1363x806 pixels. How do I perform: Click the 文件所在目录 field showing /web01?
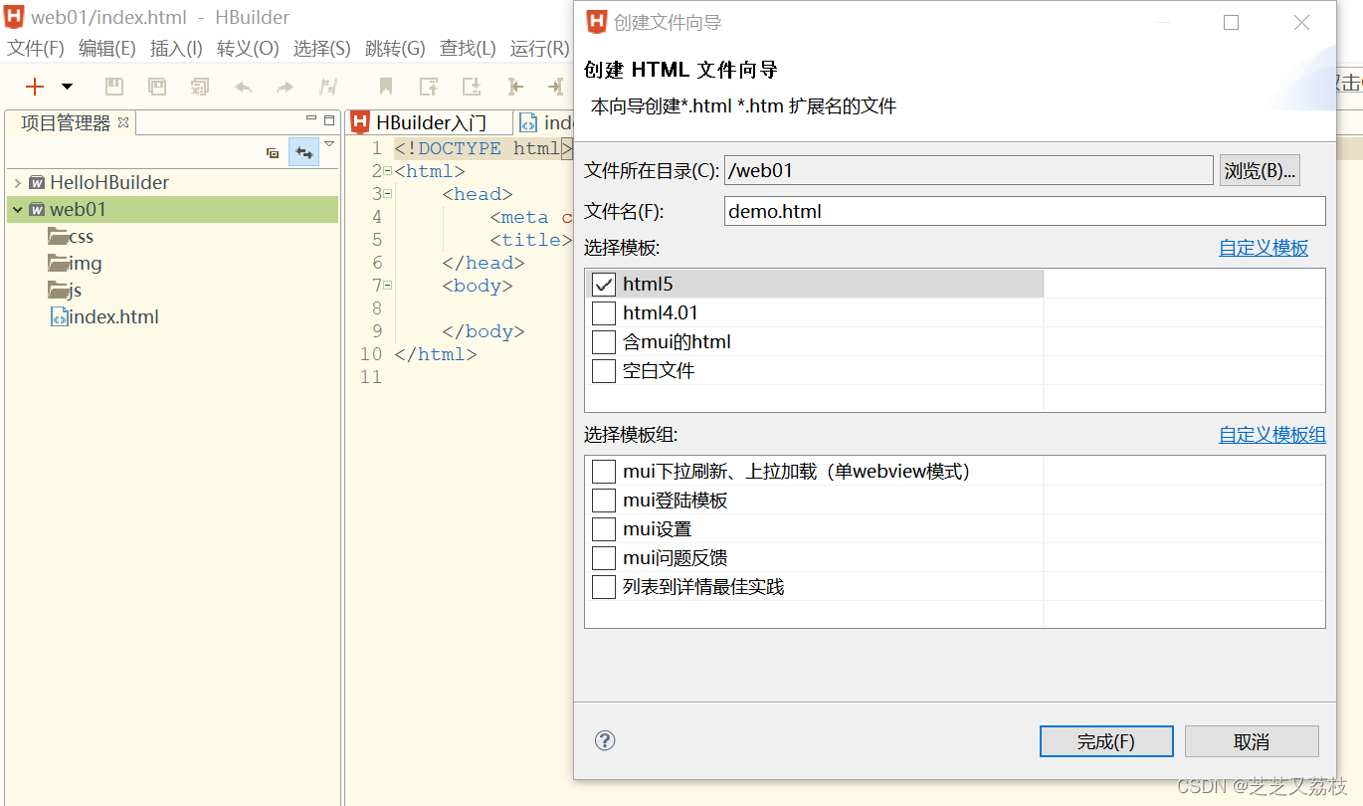click(969, 170)
